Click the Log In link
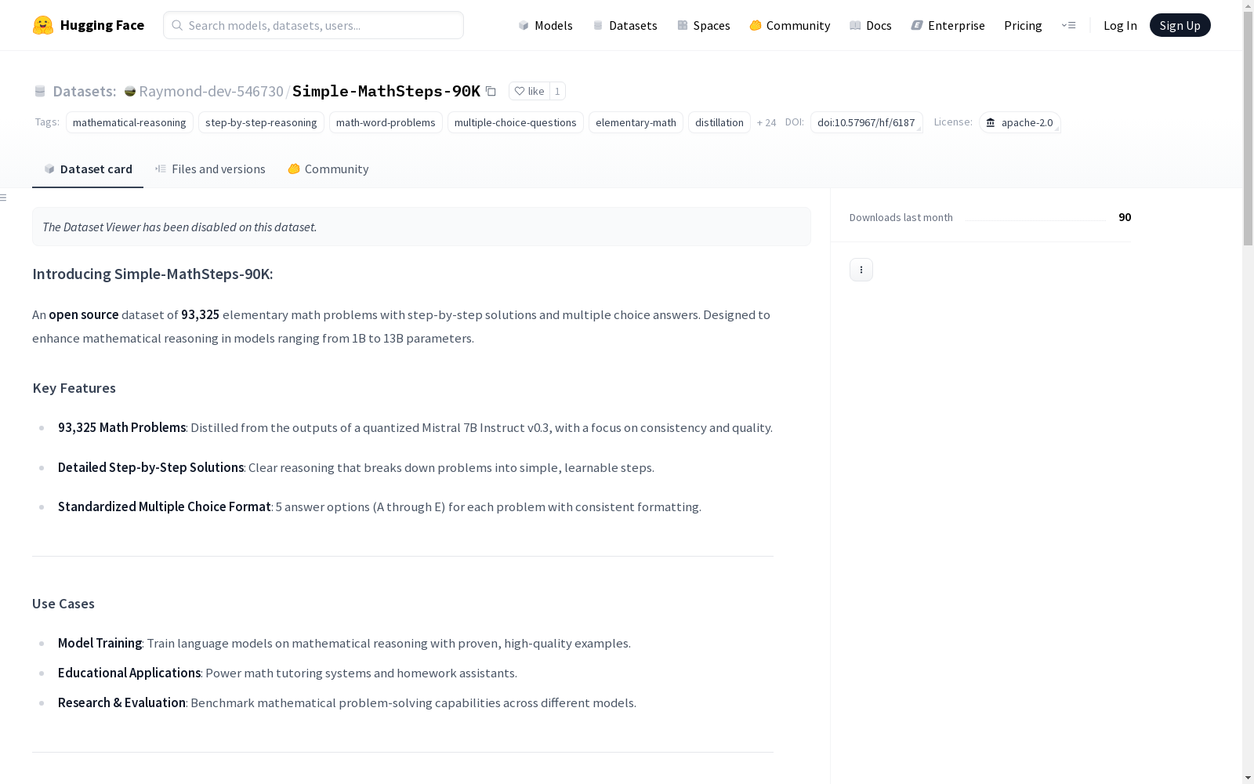The height and width of the screenshot is (784, 1254). click(1120, 25)
